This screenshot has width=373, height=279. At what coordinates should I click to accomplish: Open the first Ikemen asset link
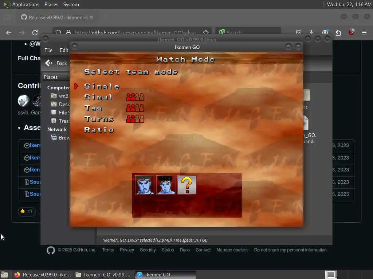point(35,145)
